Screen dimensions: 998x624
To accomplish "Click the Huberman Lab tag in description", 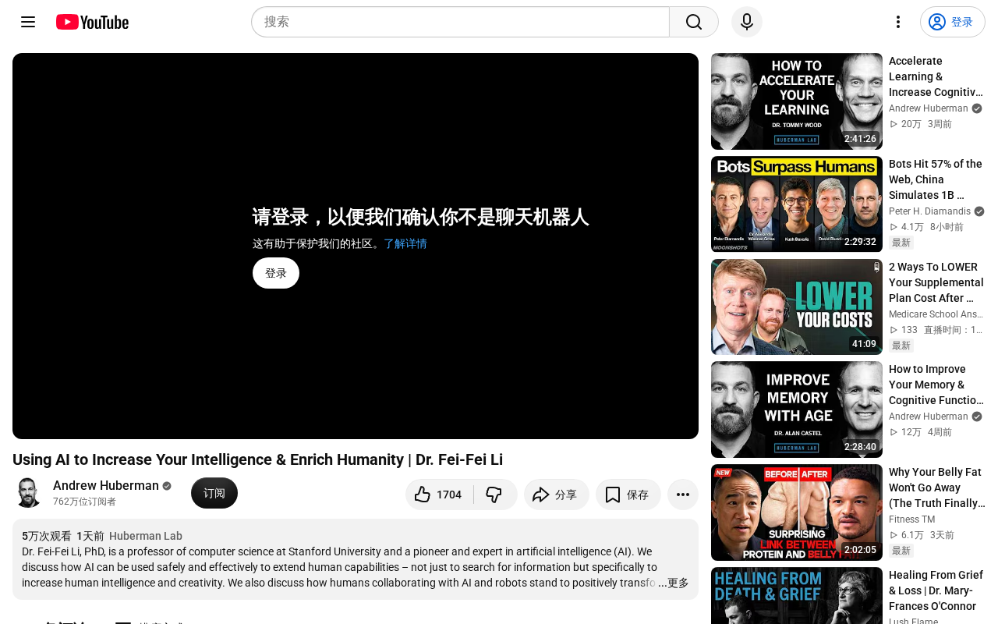I will (146, 536).
